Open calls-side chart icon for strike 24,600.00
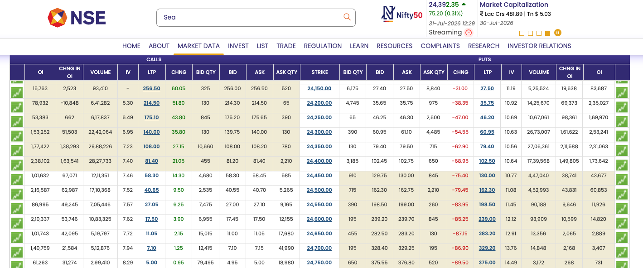This screenshot has width=643, height=268. pos(17,223)
